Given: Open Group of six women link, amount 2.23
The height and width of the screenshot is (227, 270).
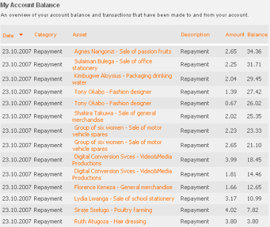Looking at the screenshot, I should pyautogui.click(x=117, y=131).
